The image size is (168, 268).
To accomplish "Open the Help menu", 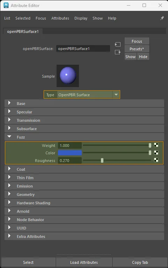I will point(112,18).
